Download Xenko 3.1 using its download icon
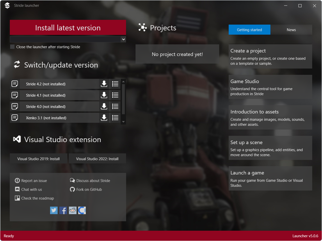Screen dimensions: 322x241 104,118
